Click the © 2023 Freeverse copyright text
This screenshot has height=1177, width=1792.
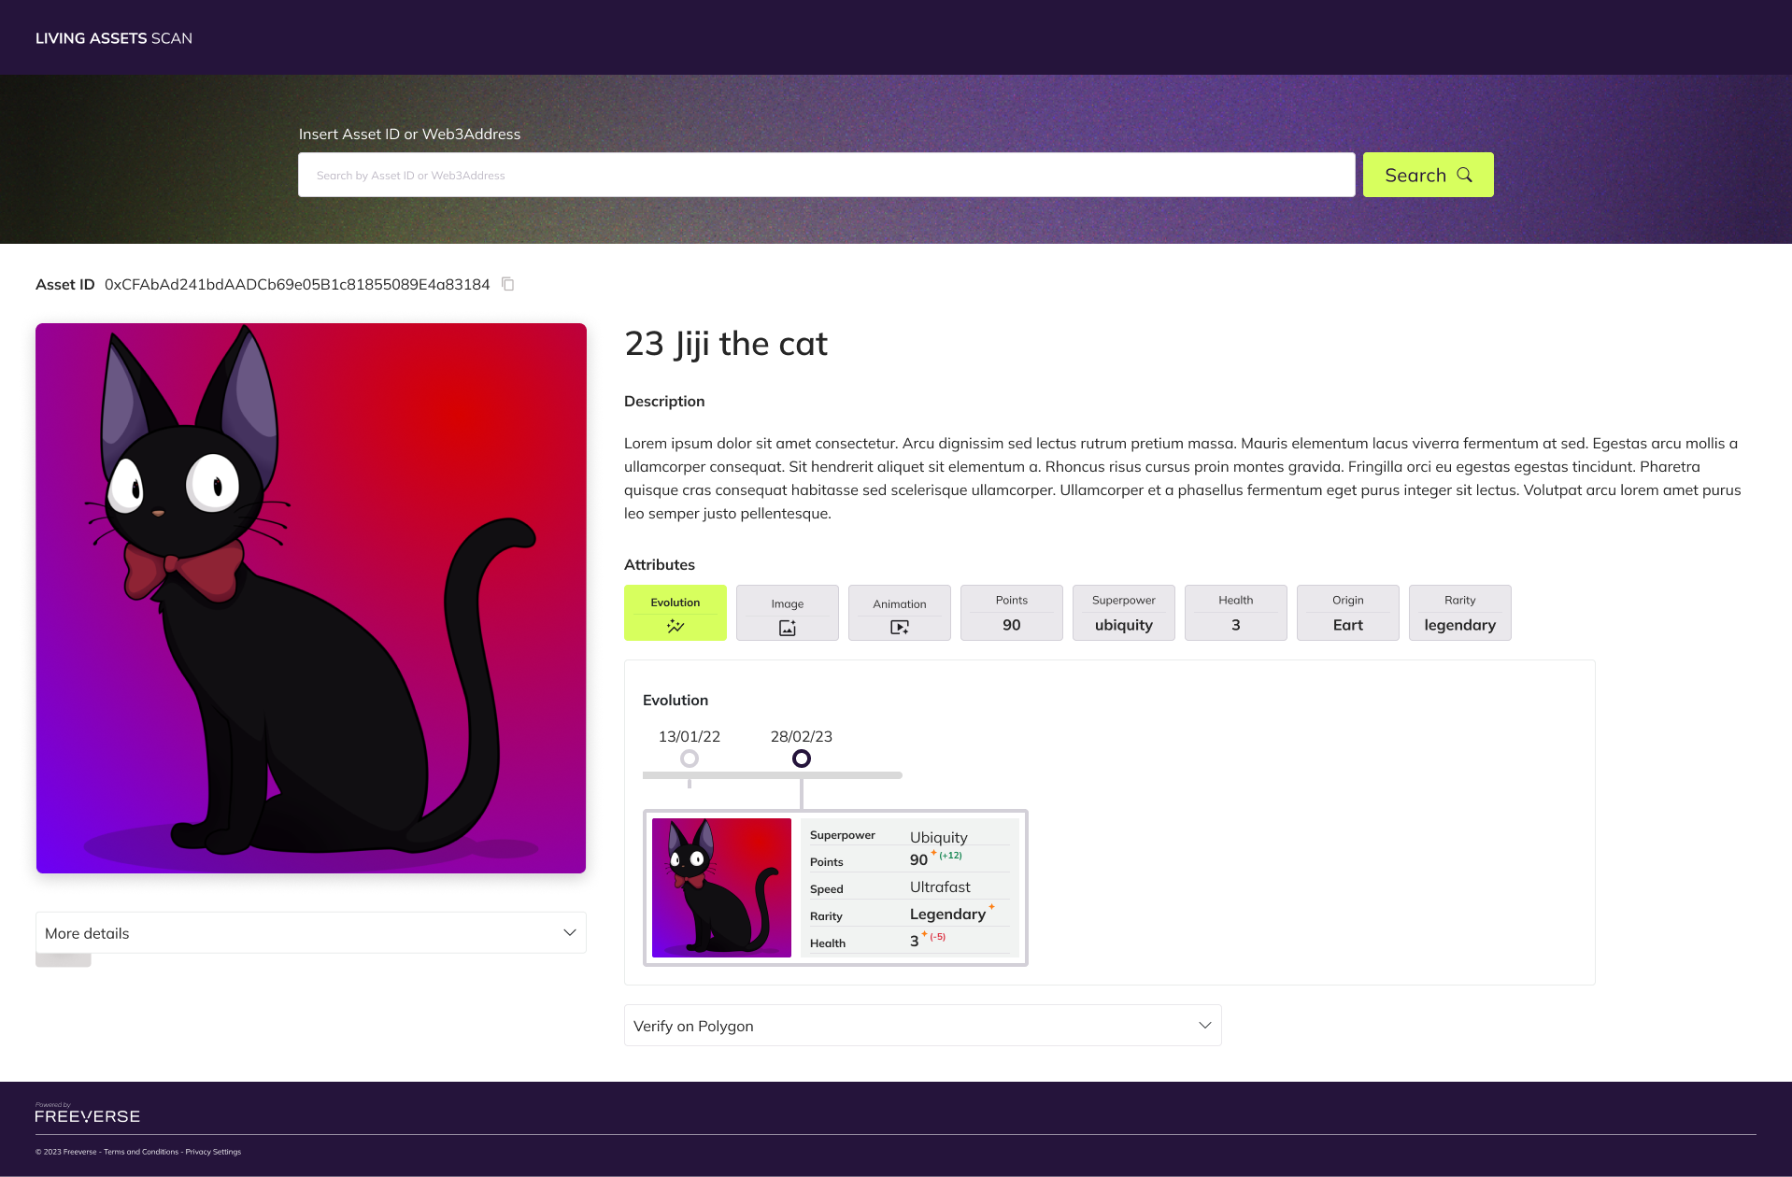[x=65, y=1152]
